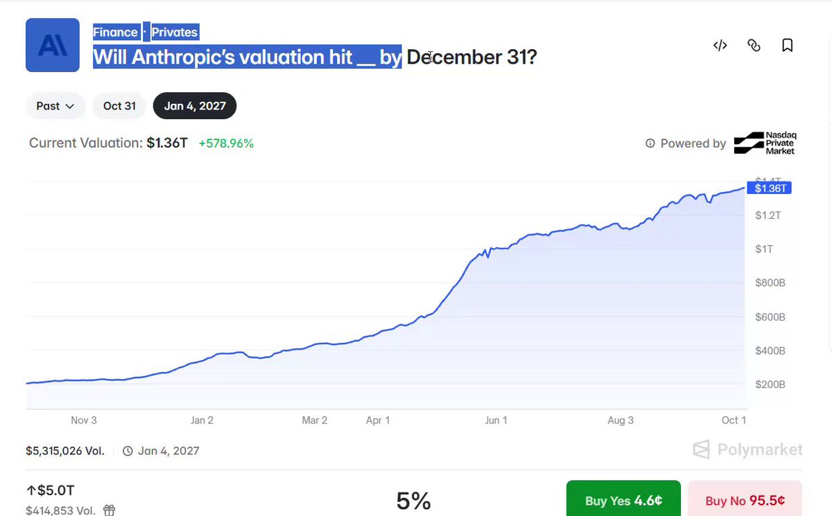Click the $5,315,026 Vol. total
This screenshot has width=832, height=516.
tap(65, 451)
